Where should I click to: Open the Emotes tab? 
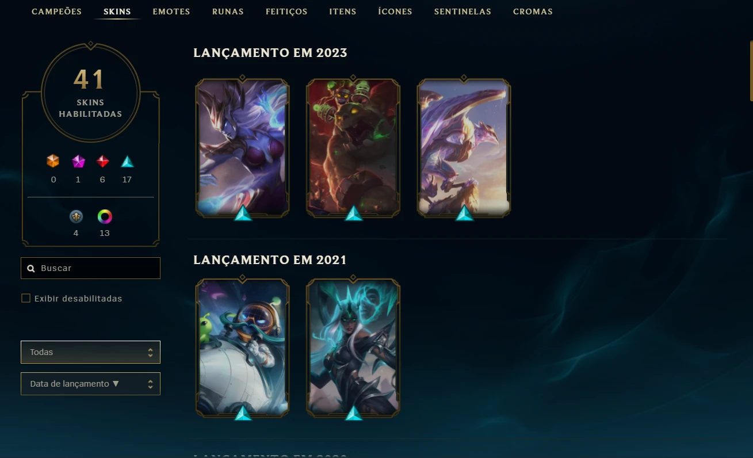pyautogui.click(x=171, y=12)
